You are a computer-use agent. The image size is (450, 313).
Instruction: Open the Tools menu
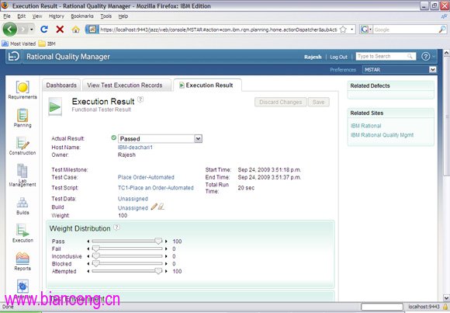pyautogui.click(x=106, y=16)
